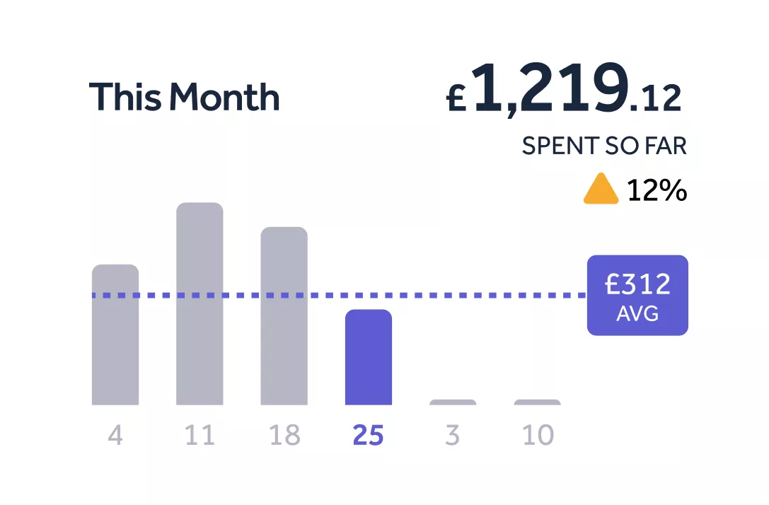
Task: Click the 12% increase indicator text
Action: pyautogui.click(x=657, y=190)
